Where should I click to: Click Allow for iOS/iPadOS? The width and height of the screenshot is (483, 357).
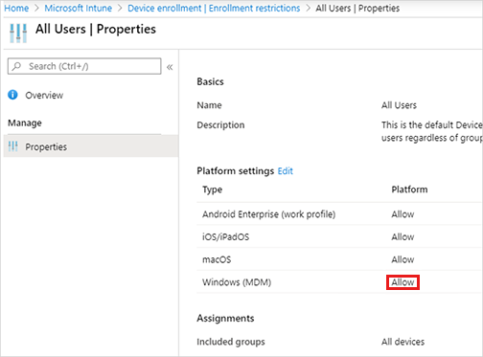click(402, 236)
